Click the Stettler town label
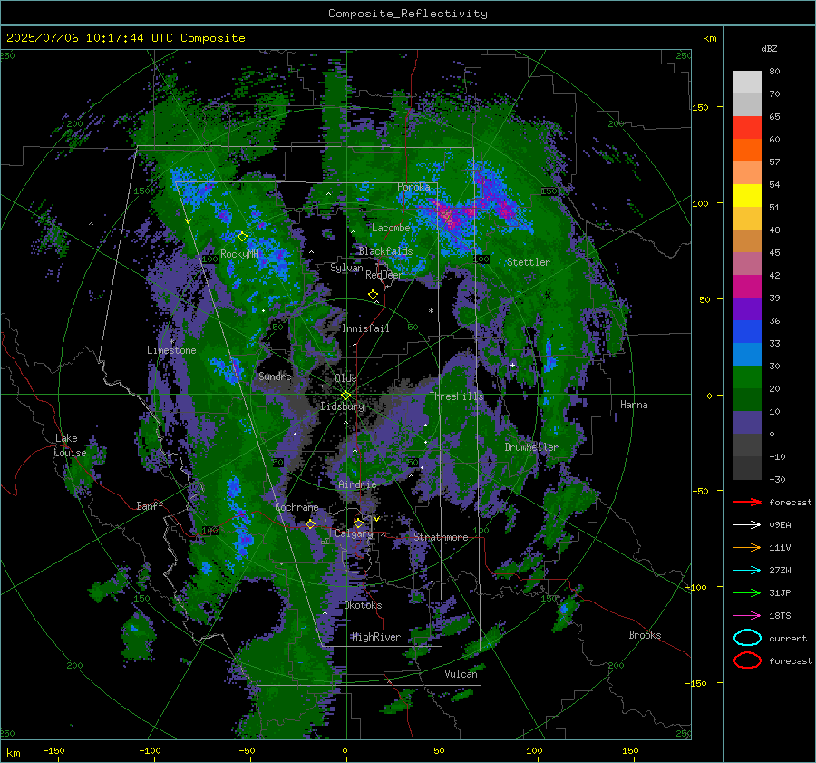 pos(529,262)
